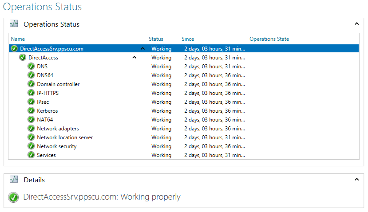The height and width of the screenshot is (212, 368).
Task: Click 'DirectAccessSrv.ppscu.com: Working properly' details text
Action: [x=102, y=197]
